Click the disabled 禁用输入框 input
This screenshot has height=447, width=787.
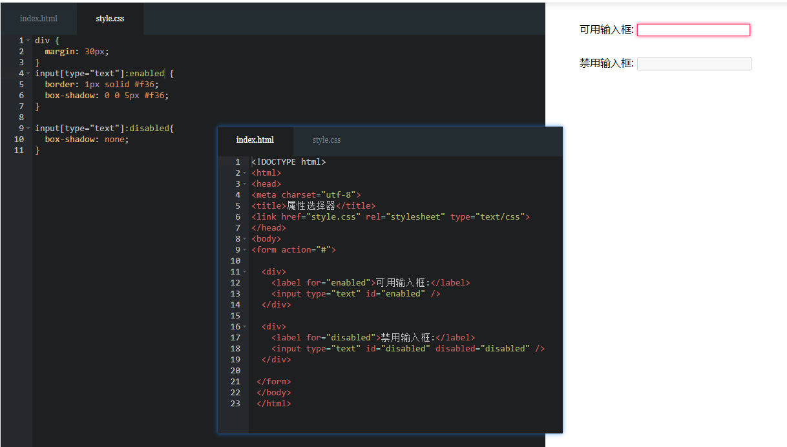[694, 63]
